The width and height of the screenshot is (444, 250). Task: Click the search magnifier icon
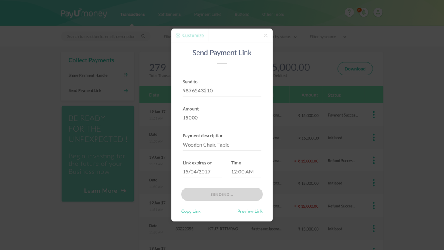pyautogui.click(x=143, y=36)
